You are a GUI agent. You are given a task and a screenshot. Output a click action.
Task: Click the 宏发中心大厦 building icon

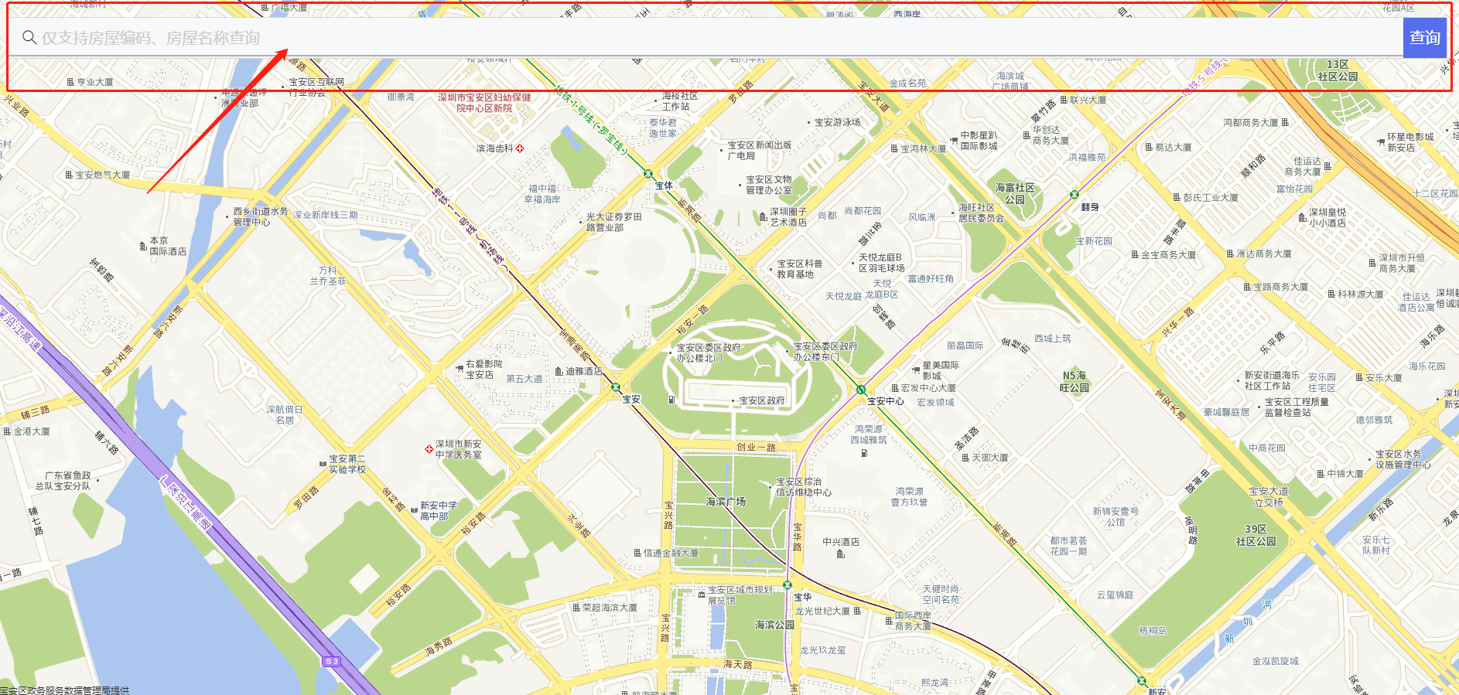(895, 388)
